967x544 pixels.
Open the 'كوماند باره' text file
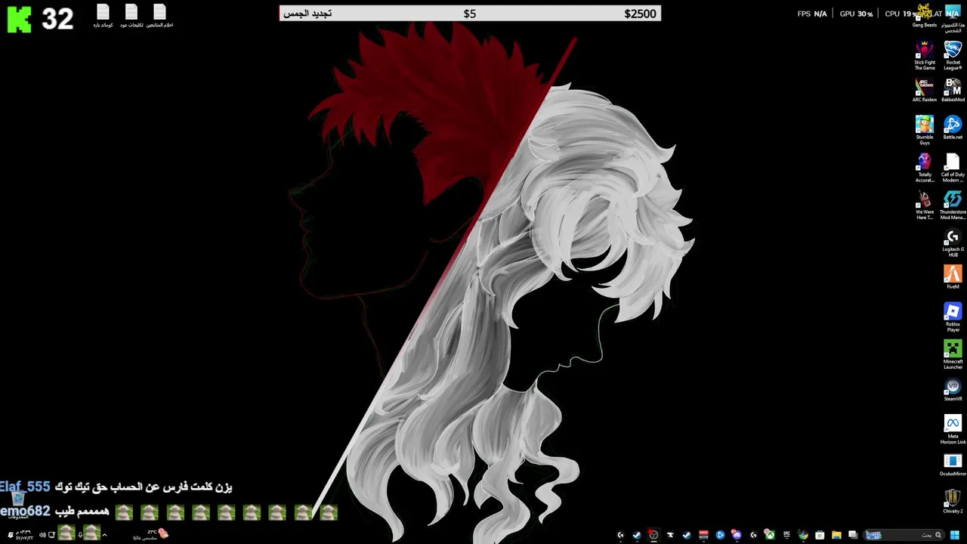coord(103,16)
